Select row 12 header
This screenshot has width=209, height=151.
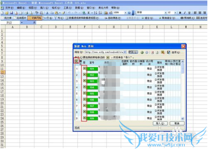point(3,73)
